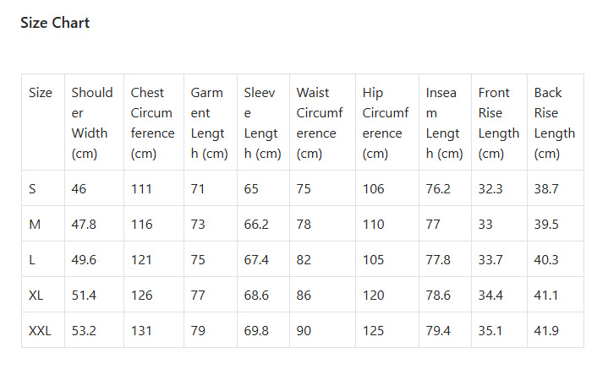This screenshot has width=608, height=369.
Task: Click the Front Rise Length (cm) header
Action: 498,122
